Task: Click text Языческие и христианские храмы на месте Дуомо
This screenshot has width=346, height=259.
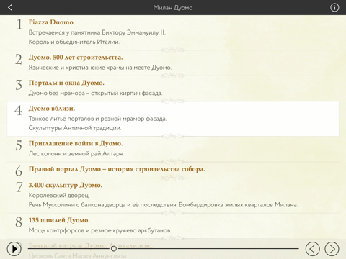Action: click(x=100, y=68)
